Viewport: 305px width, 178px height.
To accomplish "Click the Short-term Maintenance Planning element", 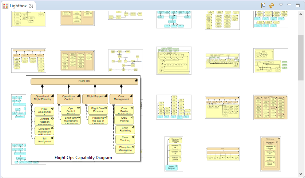I will click(71, 120).
